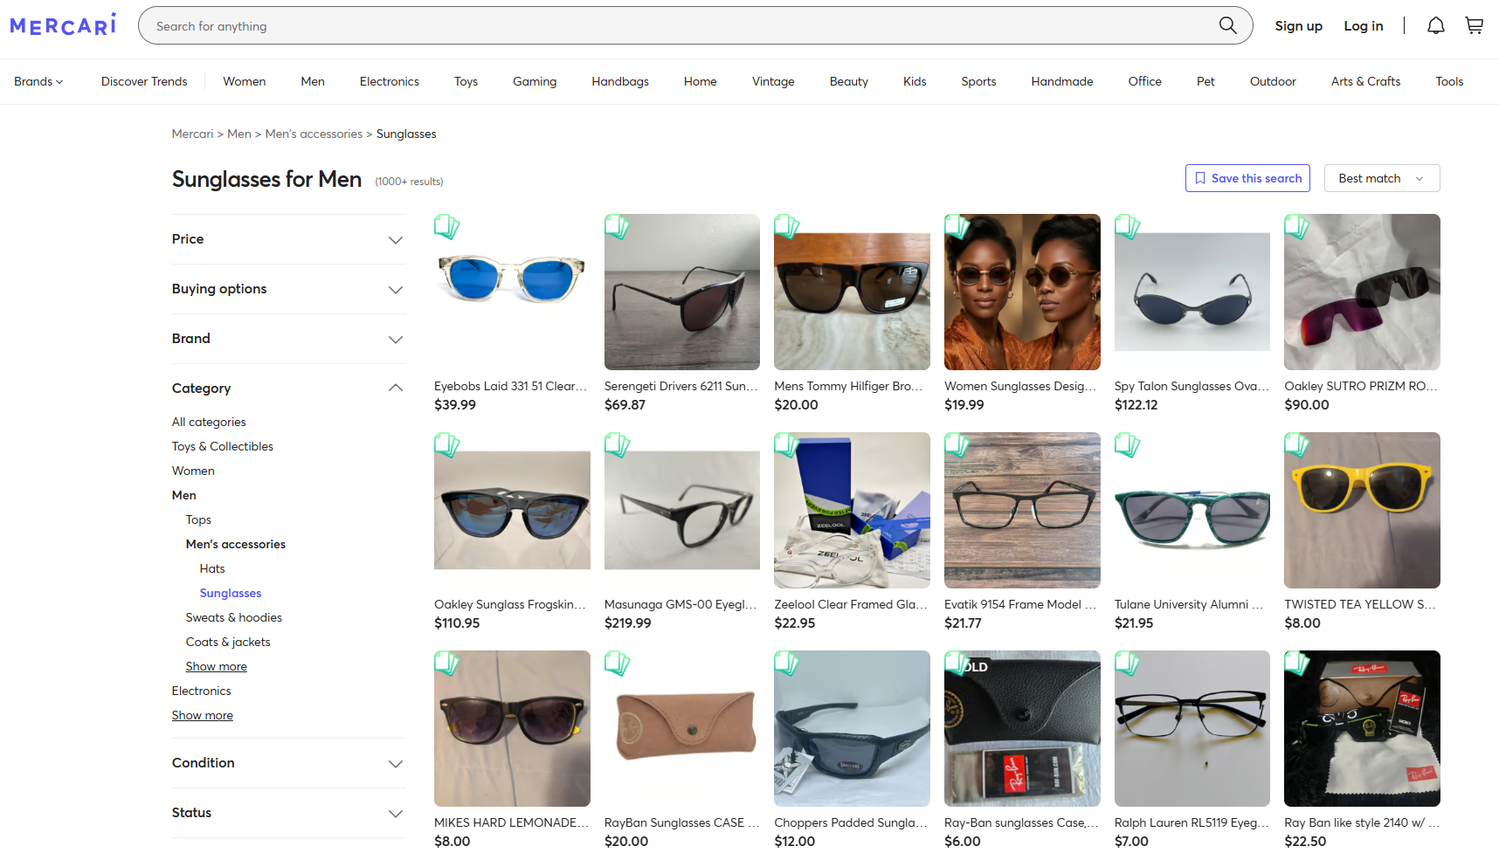Open Evatik 9154 Frame listing photo
The width and height of the screenshot is (1499, 853).
1022,510
